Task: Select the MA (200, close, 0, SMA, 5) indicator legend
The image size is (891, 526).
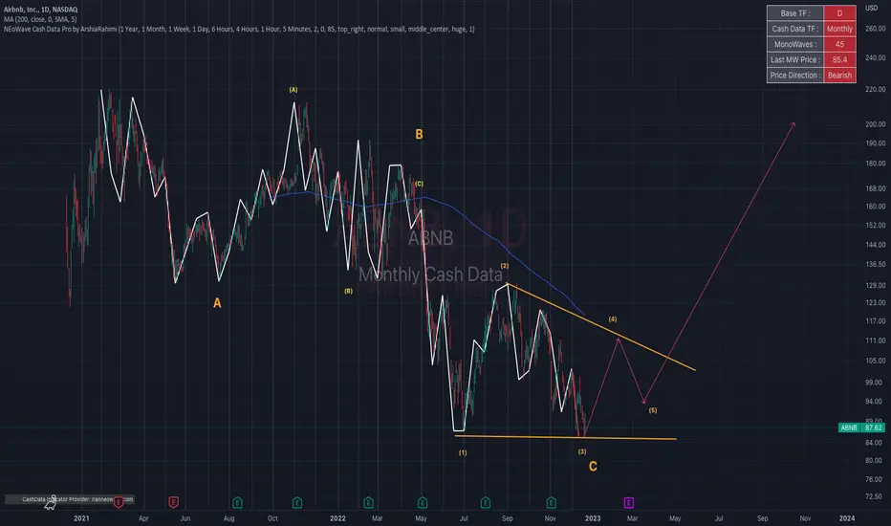Action: pos(40,19)
